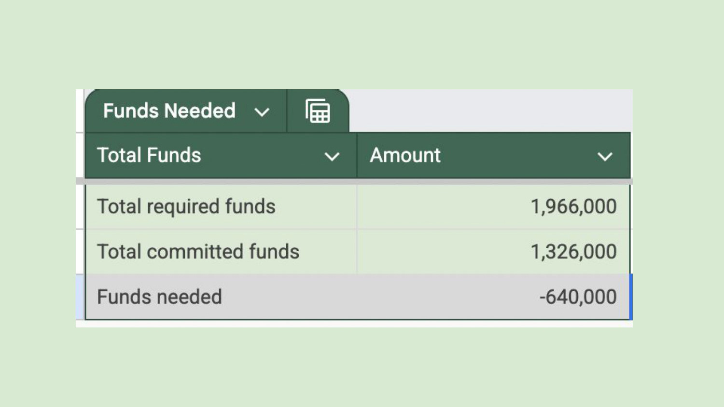Click row header left of Total required funds

tap(80, 206)
